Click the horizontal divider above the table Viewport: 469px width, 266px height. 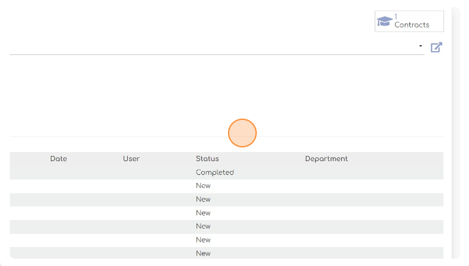[227, 136]
